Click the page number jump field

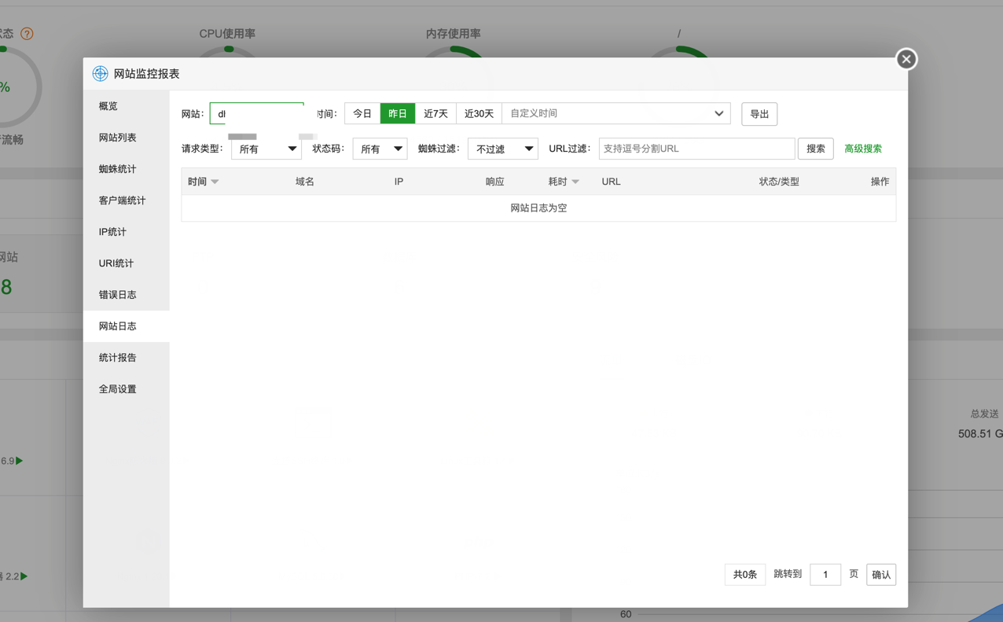(825, 575)
